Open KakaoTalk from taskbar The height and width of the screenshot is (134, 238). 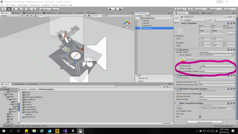57,131
